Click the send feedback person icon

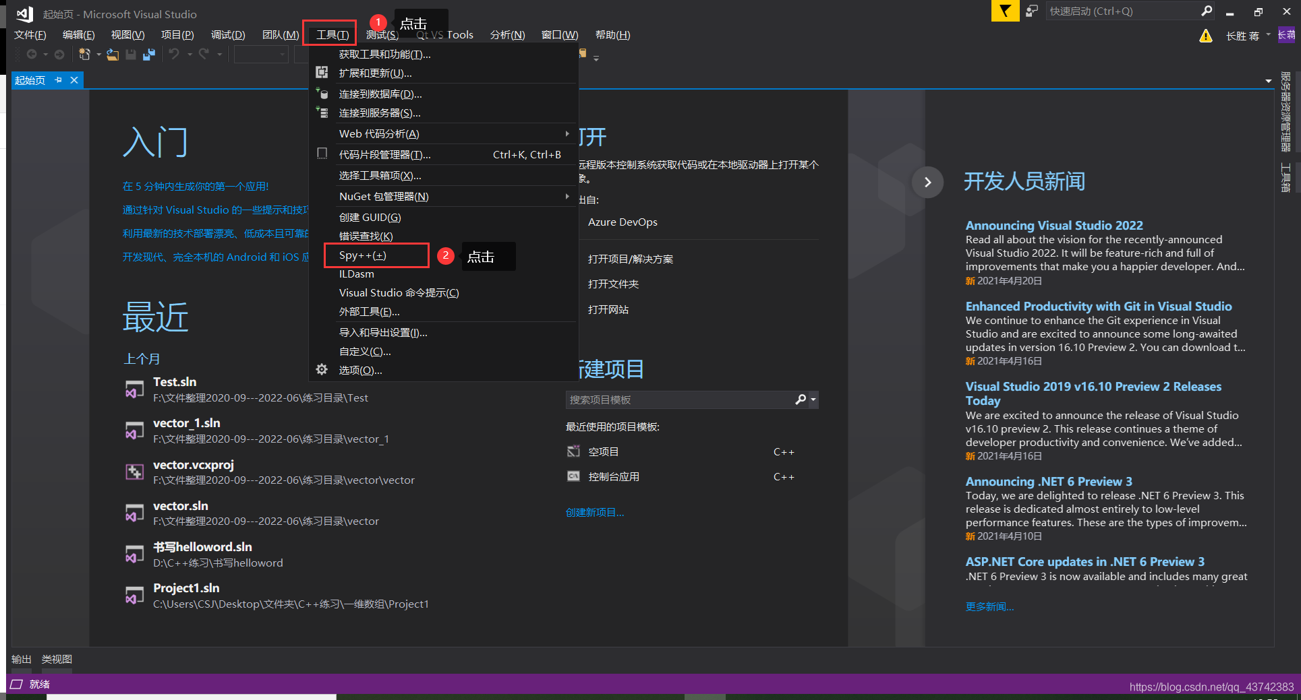(1031, 11)
